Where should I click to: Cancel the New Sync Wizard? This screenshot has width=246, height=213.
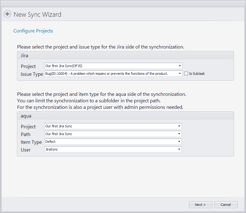click(226, 205)
